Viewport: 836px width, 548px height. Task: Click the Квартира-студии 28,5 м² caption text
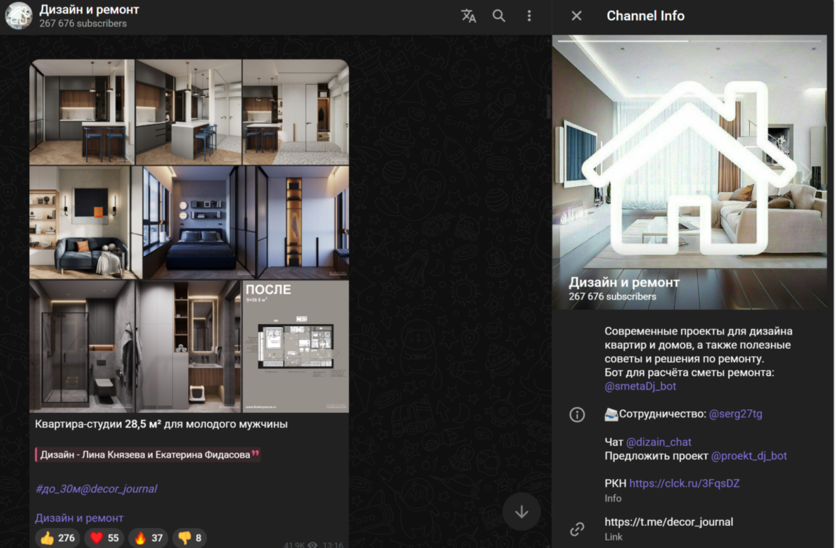coord(161,424)
